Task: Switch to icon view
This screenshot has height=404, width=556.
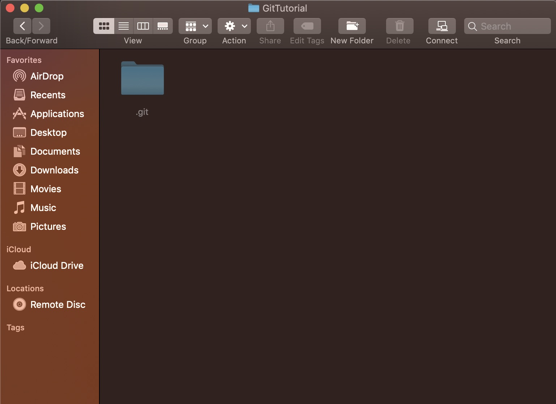Action: [x=104, y=26]
